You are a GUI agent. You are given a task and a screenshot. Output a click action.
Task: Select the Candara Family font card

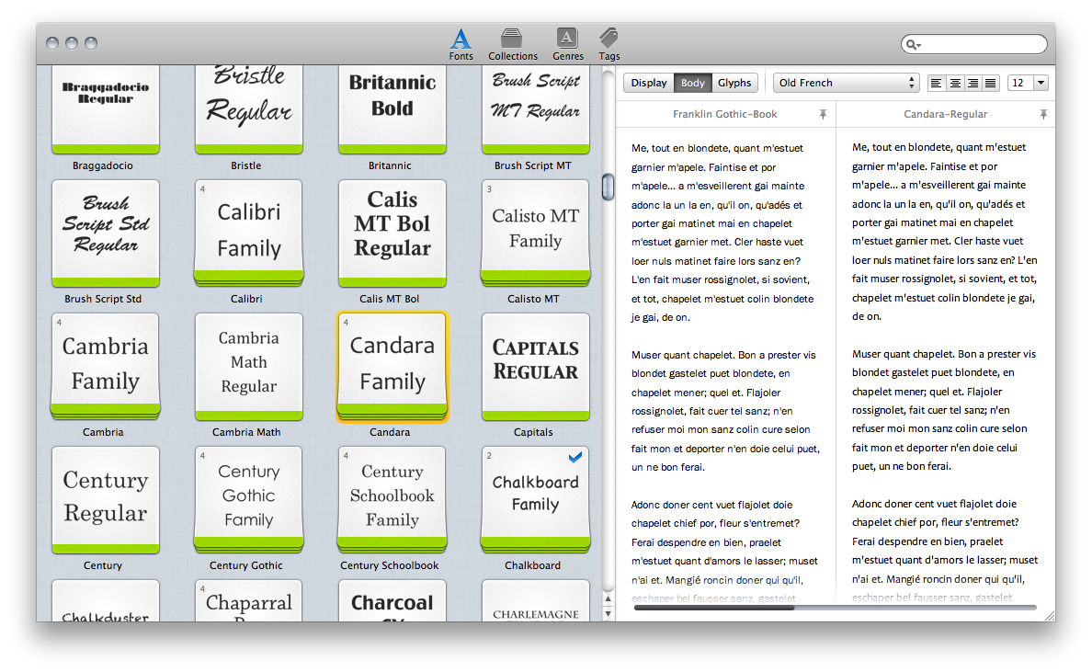[392, 366]
